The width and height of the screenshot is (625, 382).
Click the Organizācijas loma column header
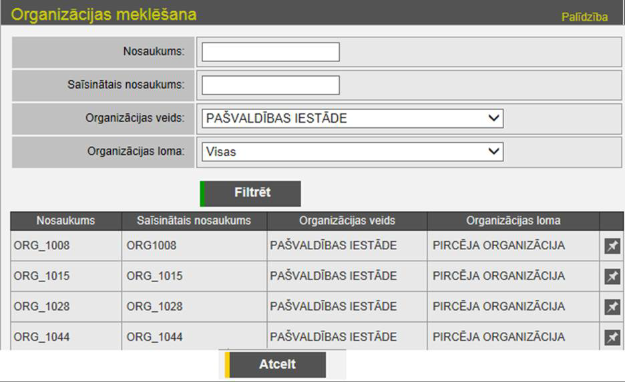(x=513, y=221)
